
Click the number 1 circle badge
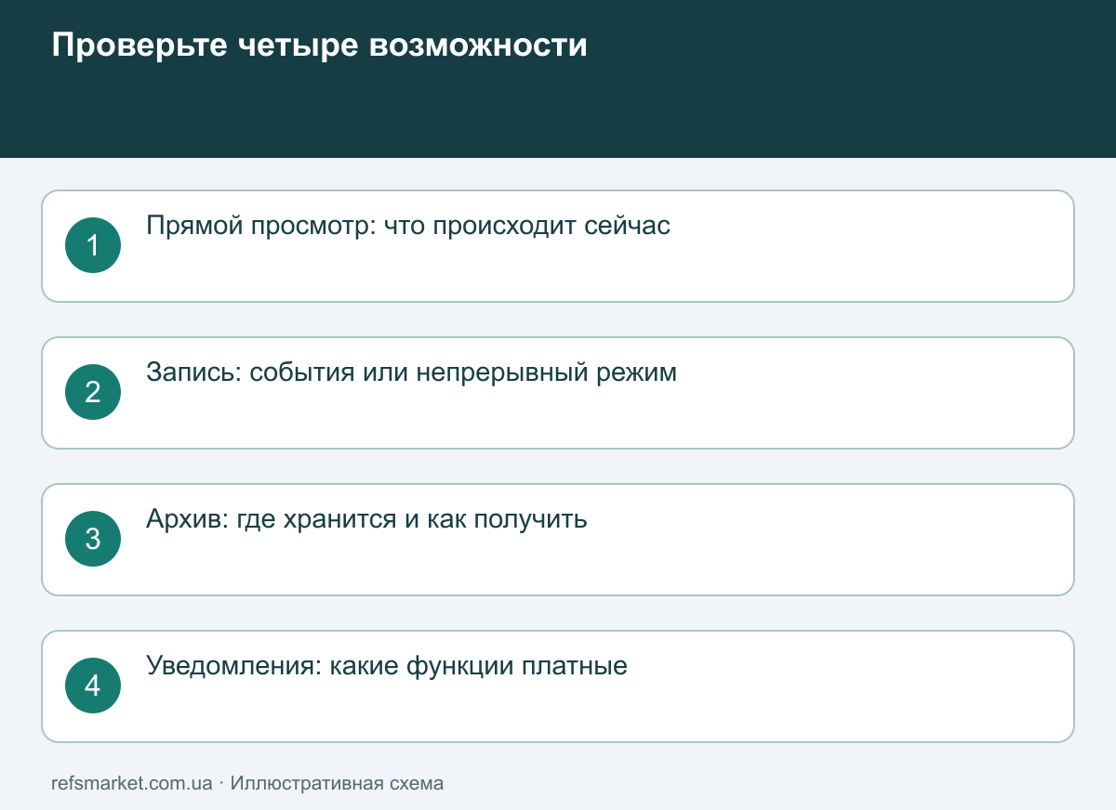point(93,245)
